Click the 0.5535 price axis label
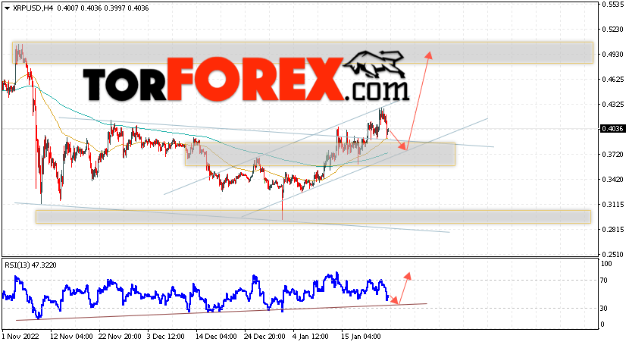This screenshot has width=629, height=345. [612, 5]
